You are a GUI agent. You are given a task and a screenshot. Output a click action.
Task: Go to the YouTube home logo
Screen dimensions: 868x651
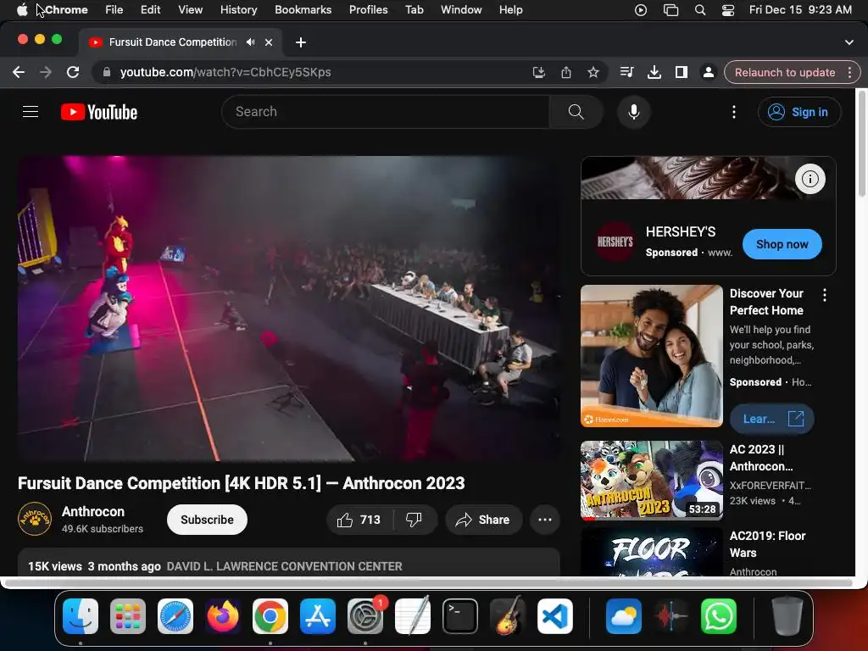[99, 112]
